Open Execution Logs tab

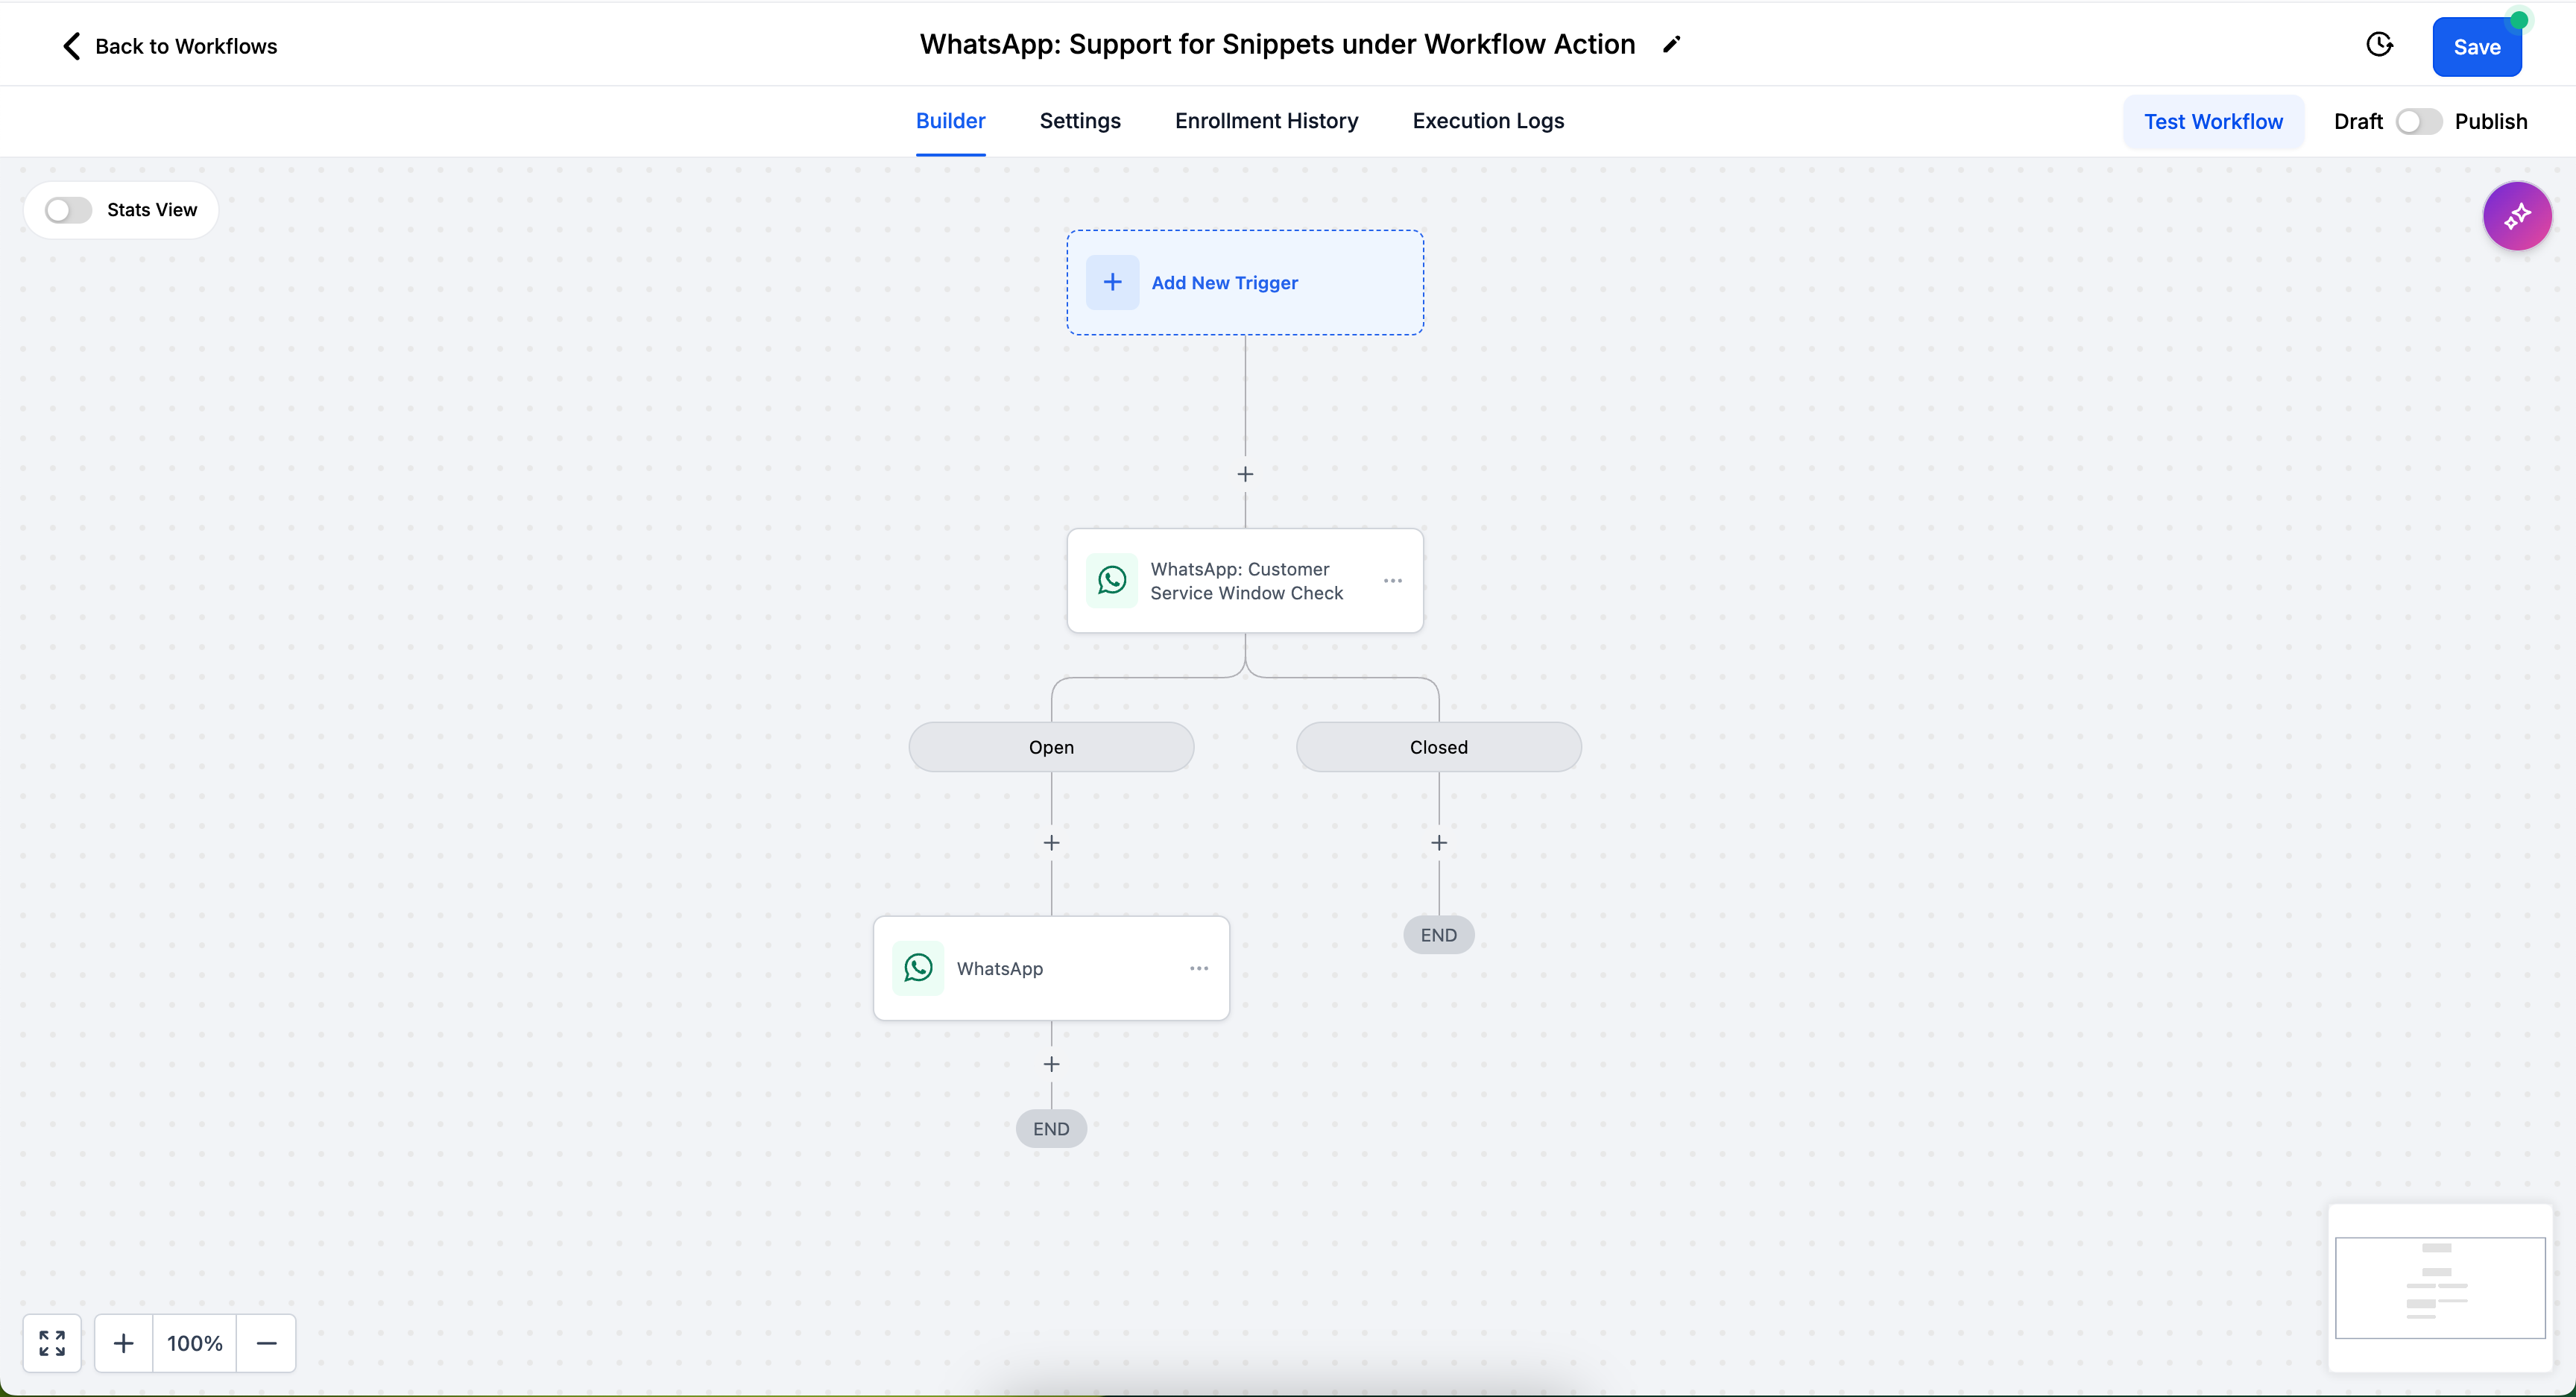(x=1488, y=121)
